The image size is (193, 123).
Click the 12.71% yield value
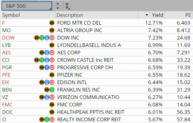tap(154, 23)
